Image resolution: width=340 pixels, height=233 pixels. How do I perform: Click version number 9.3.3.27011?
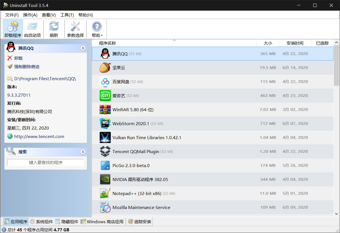tap(19, 95)
